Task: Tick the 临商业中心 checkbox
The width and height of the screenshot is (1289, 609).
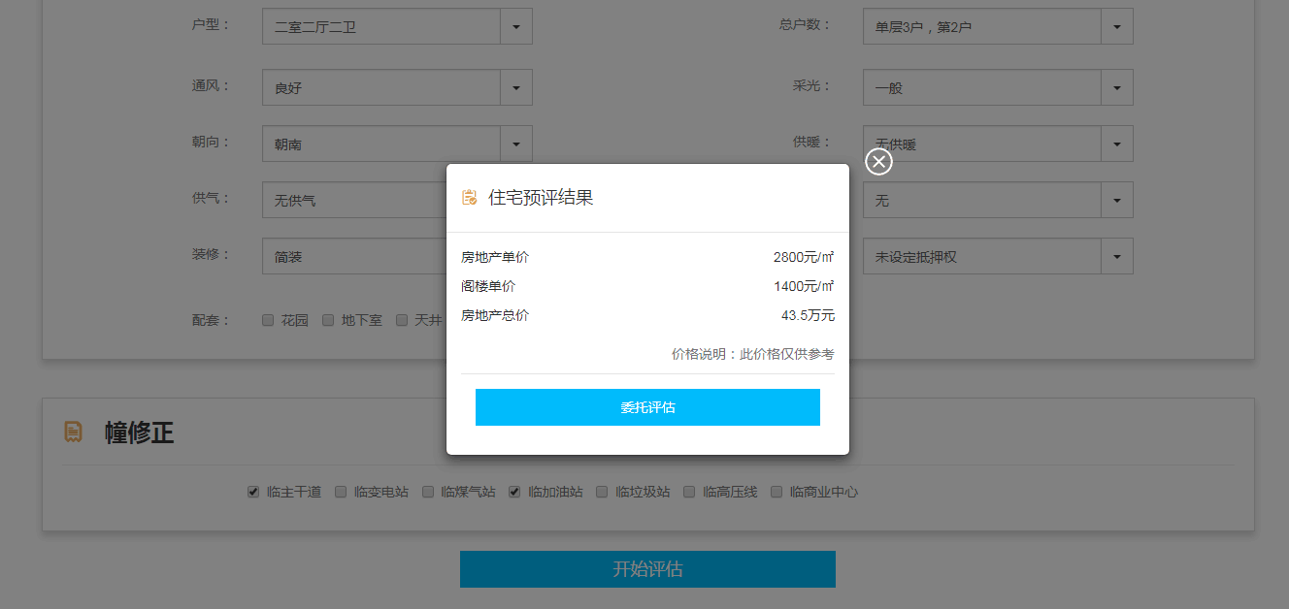Action: pyautogui.click(x=777, y=492)
